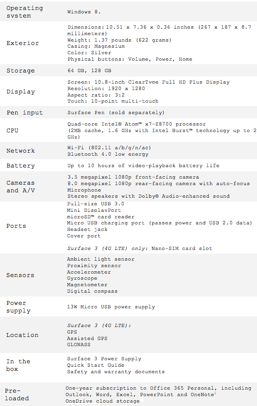Click the CPU row label

(13, 130)
